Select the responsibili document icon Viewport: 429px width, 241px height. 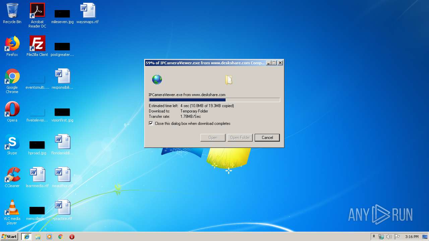[62, 79]
